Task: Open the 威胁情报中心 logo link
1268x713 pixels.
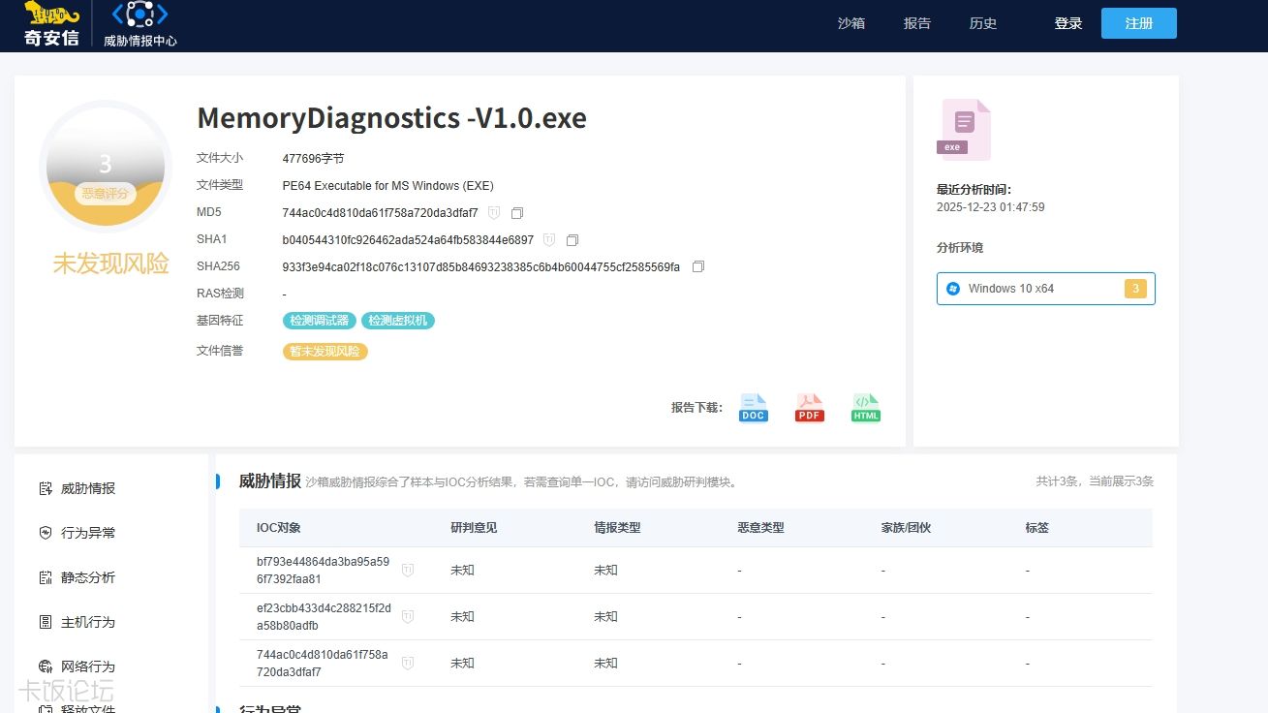Action: pyautogui.click(x=139, y=23)
